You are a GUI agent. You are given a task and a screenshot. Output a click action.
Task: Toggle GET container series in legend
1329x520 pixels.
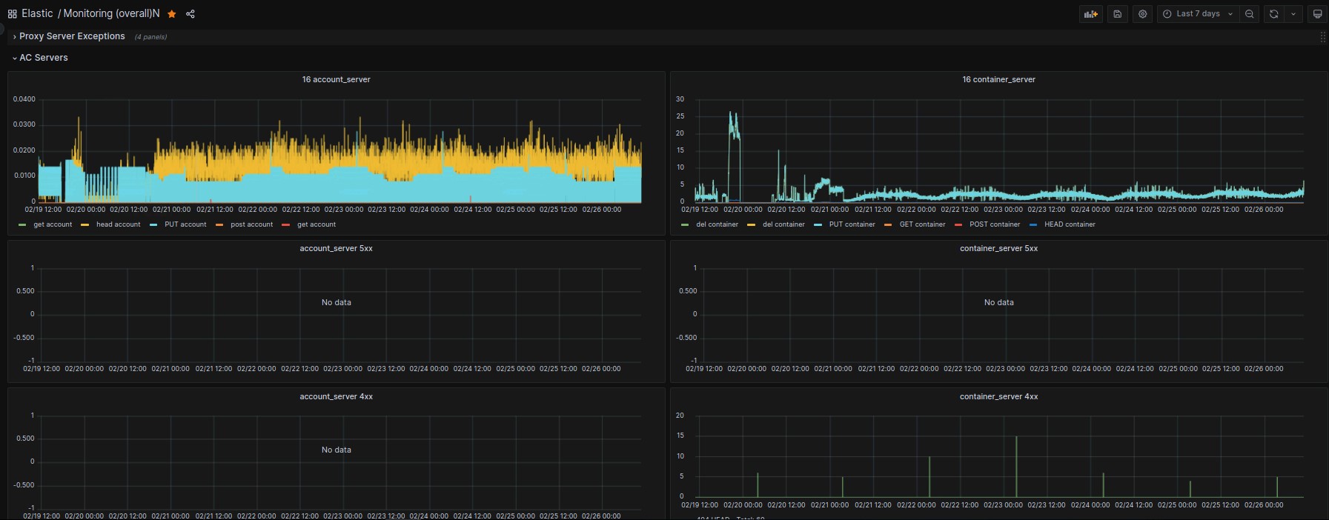pos(922,224)
